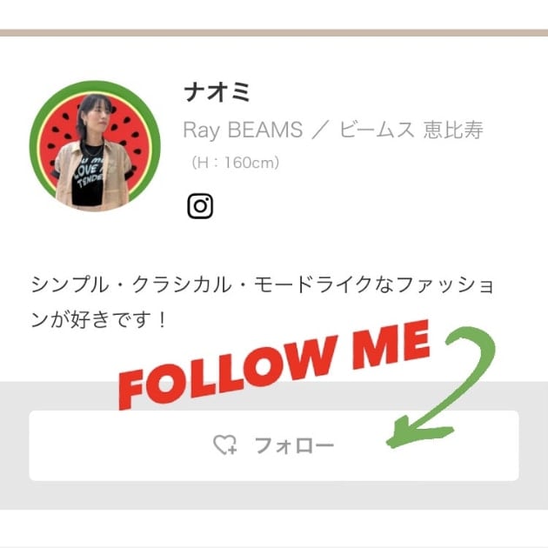Click the beige divider bar at top
548x548 pixels.
click(x=274, y=33)
